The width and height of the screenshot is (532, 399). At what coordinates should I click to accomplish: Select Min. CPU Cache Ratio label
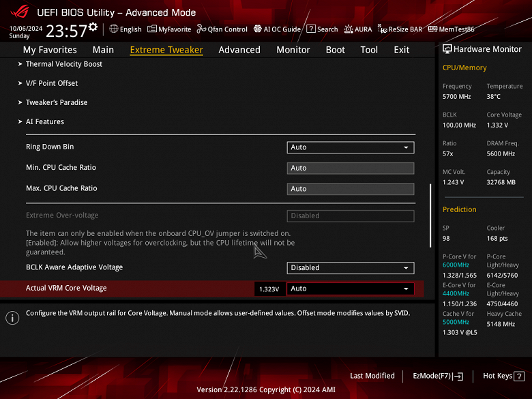[61, 167]
